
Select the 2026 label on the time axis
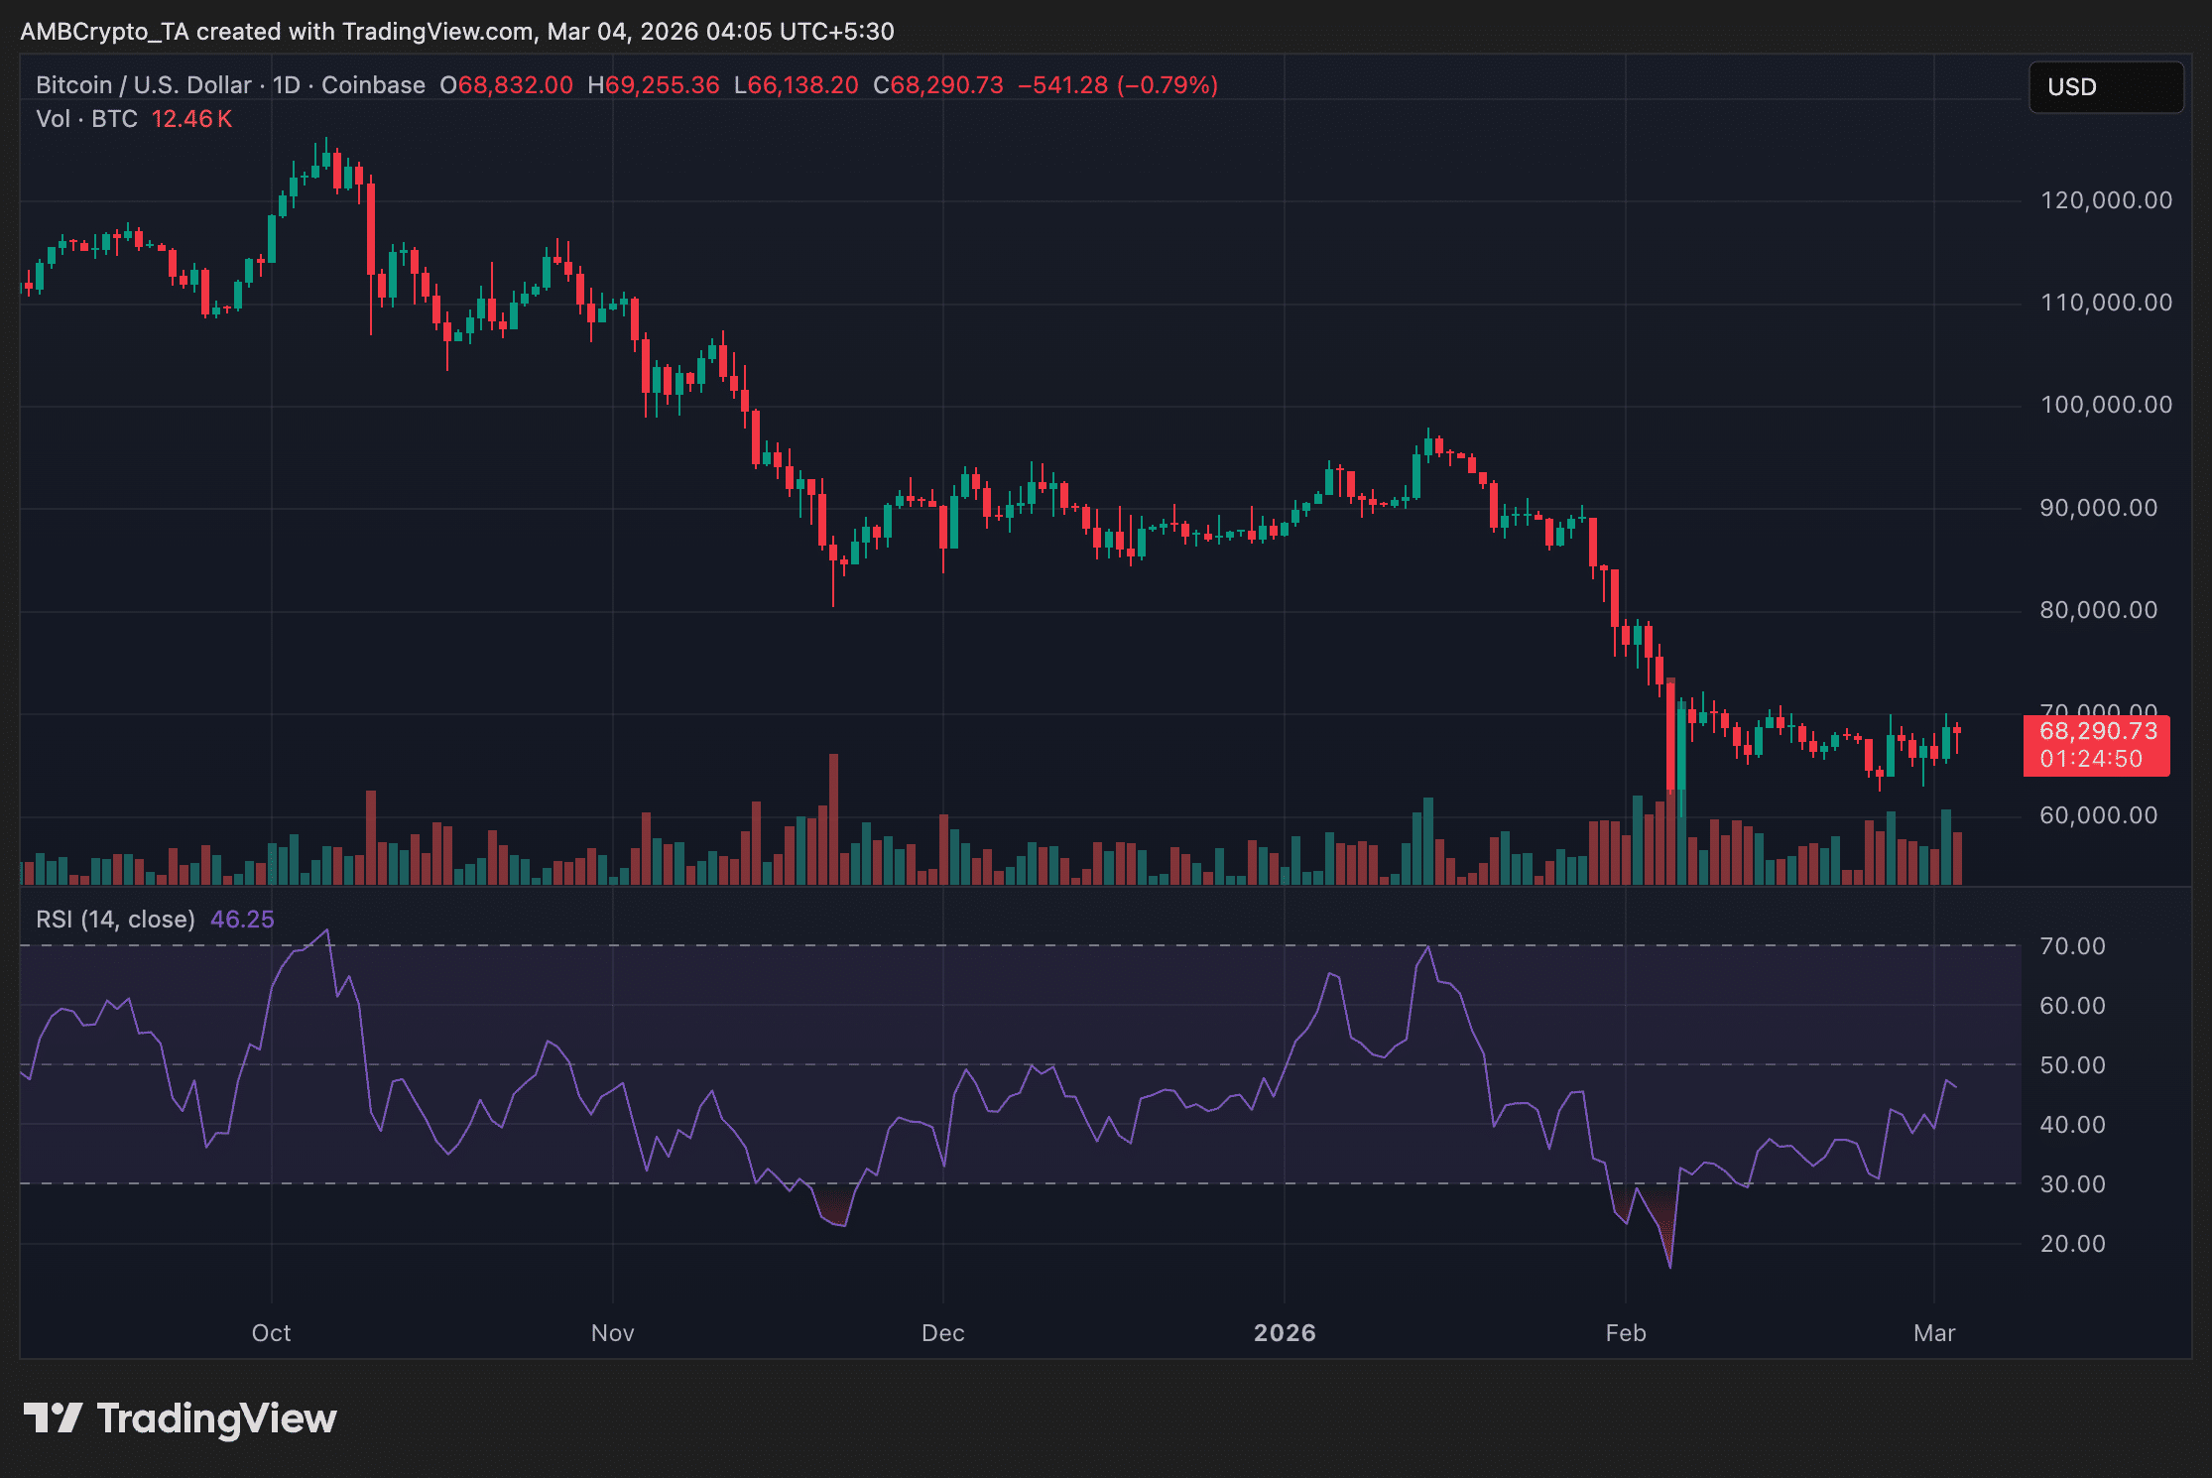point(1287,1334)
